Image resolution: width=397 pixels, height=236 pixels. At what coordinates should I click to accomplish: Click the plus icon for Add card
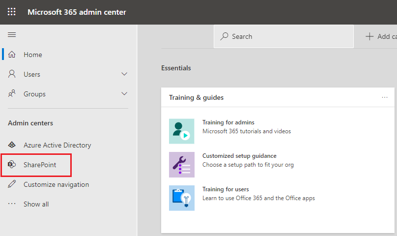(369, 36)
